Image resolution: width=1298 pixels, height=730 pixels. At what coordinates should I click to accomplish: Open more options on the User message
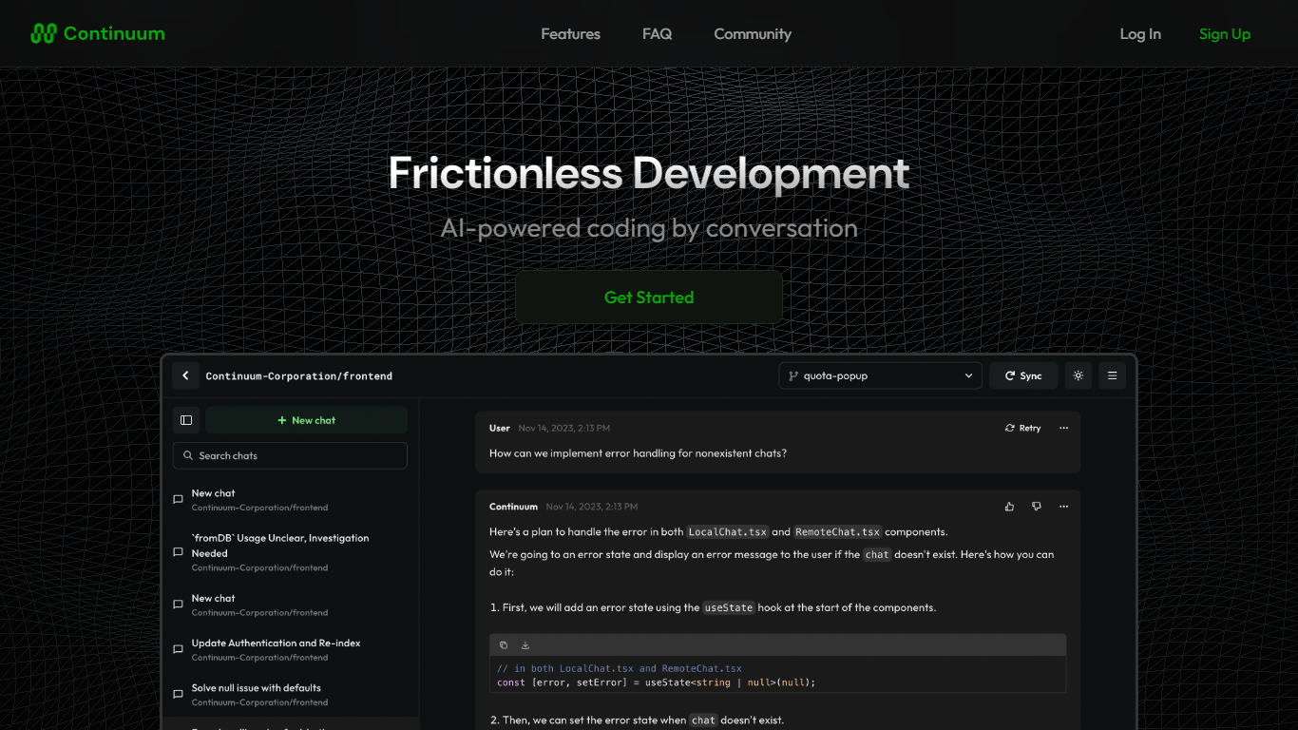pos(1063,428)
